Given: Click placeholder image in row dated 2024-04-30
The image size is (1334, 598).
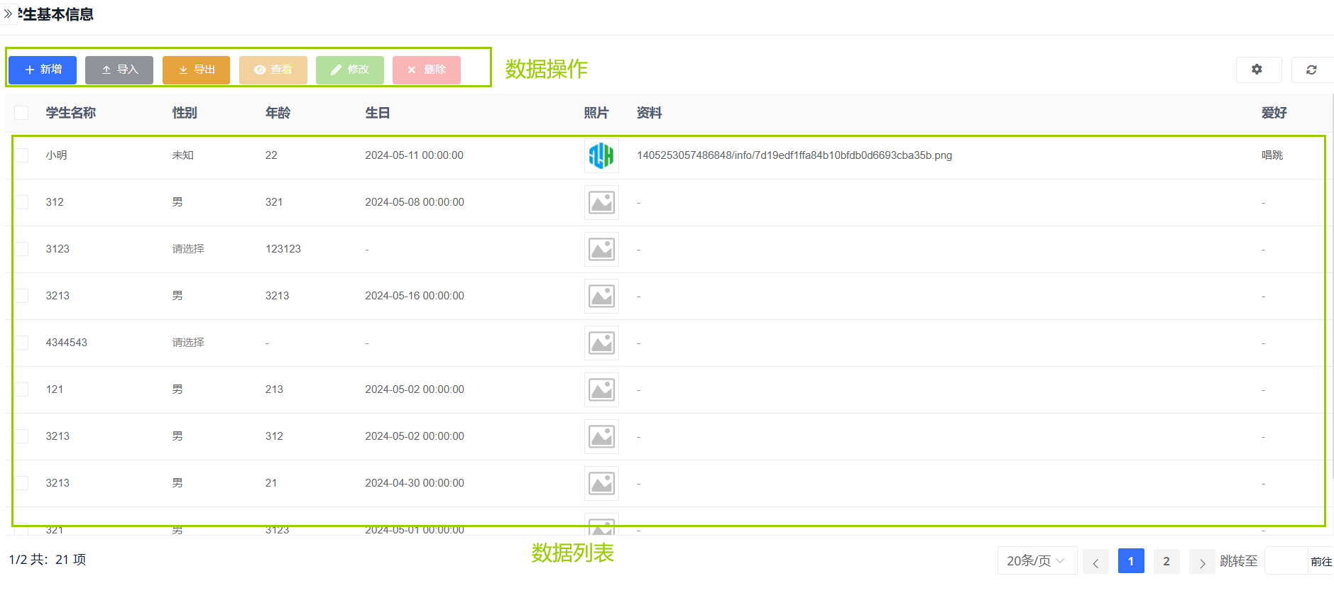Looking at the screenshot, I should (x=601, y=483).
